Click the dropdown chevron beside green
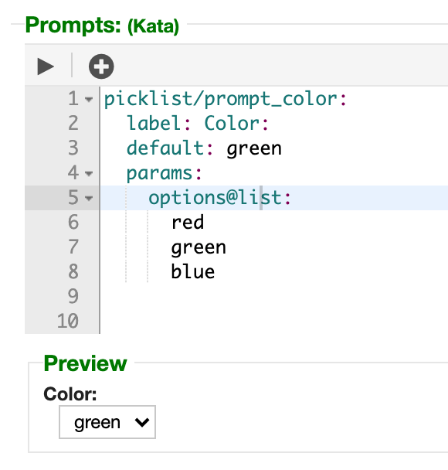448x470 pixels. point(142,422)
